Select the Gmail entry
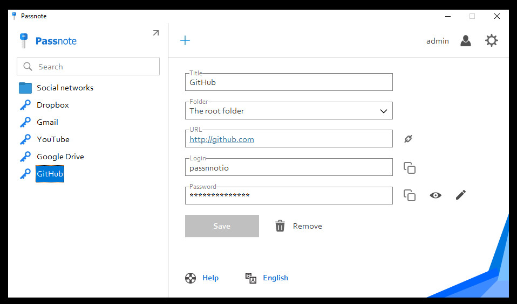517x304 pixels. (47, 122)
